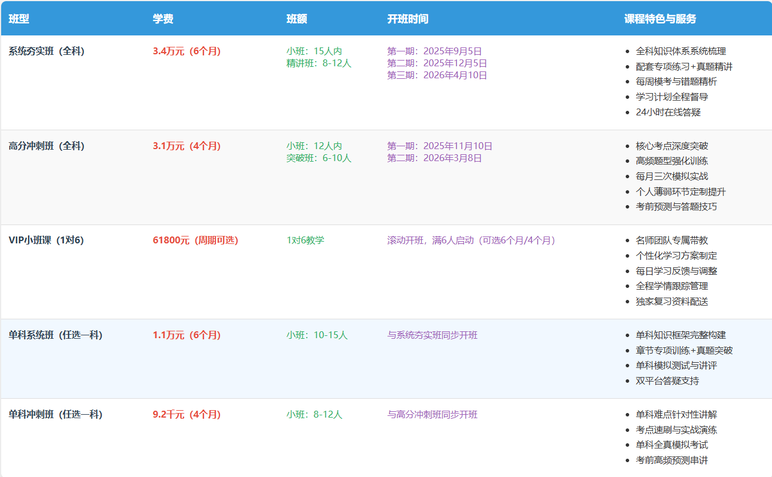
Task: Click the 与系统夯实班同步开班 text
Action: pyautogui.click(x=432, y=335)
